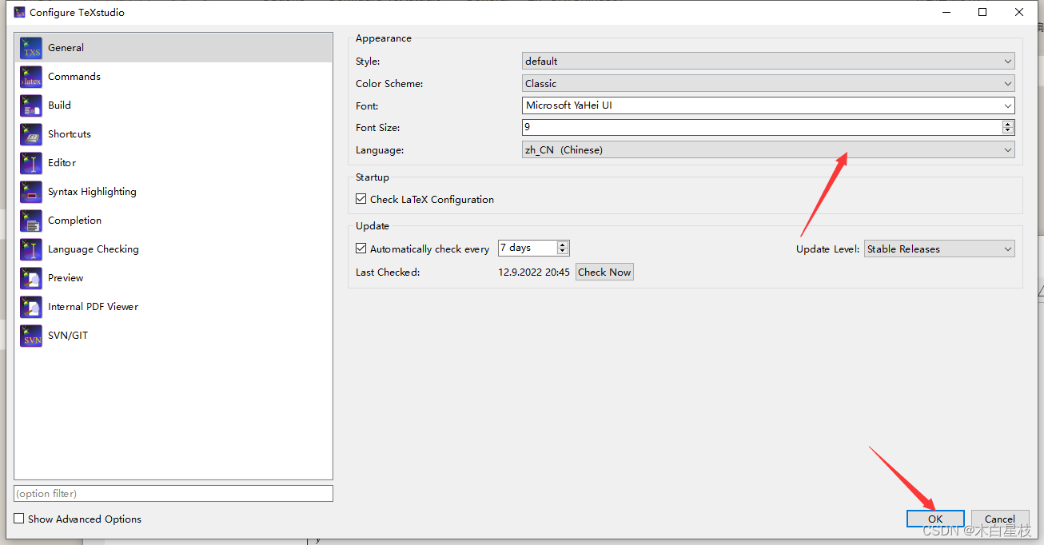Decrease the Font Size spinner value

[1008, 131]
